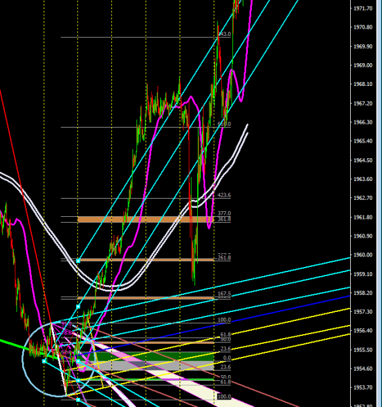Screen dimensions: 382x407
Task: Click the cyan anchor handle near 167.5 level
Action: pyautogui.click(x=78, y=307)
